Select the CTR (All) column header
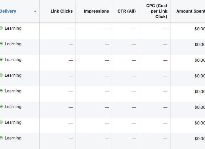This screenshot has height=149, width=205. click(126, 11)
